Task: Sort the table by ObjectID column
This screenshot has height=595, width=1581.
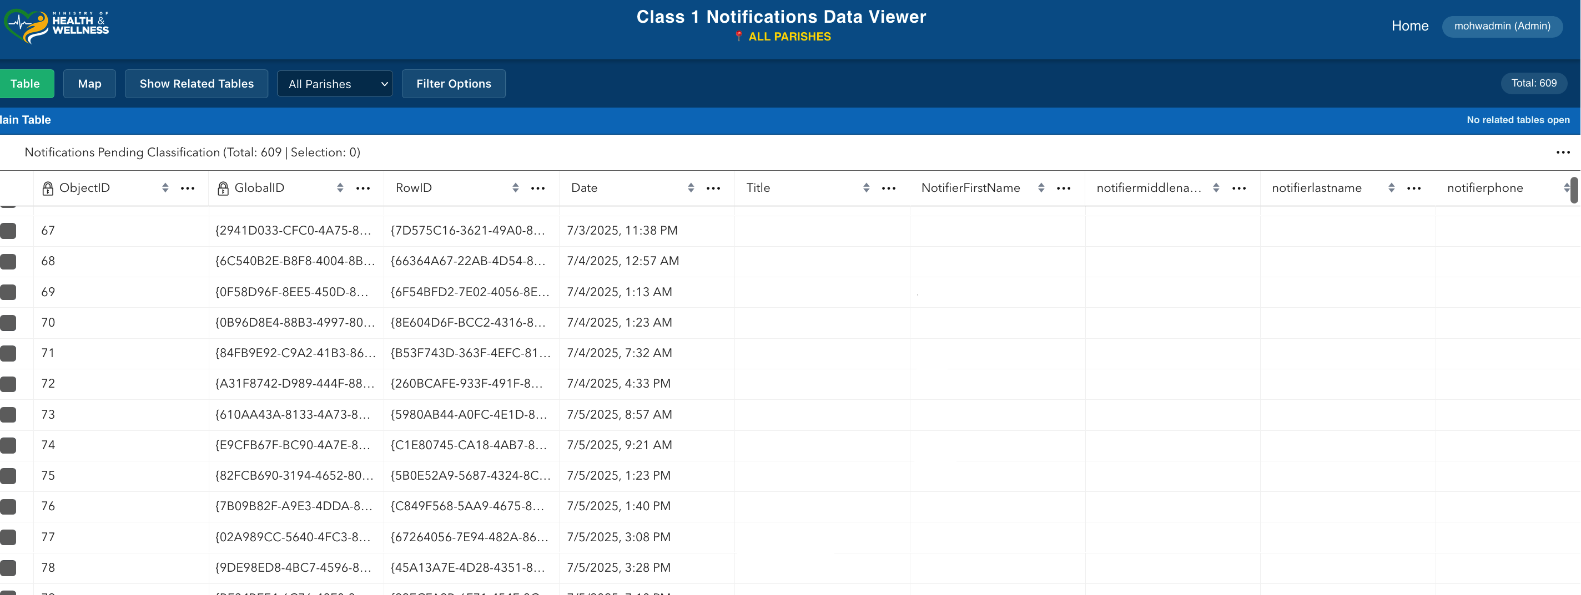Action: [x=165, y=188]
